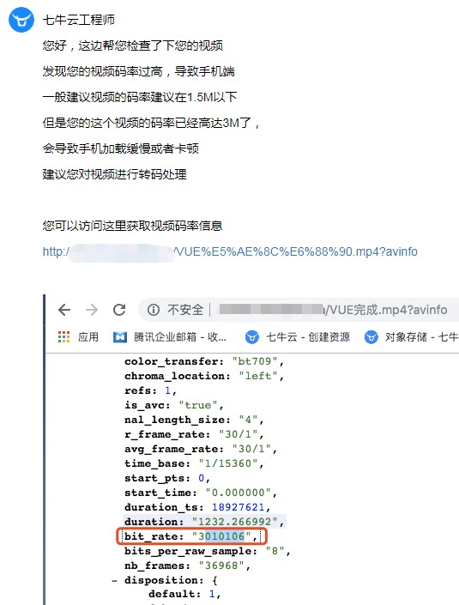Open the 七牛云 - 创建资源 bookmark

298,337
